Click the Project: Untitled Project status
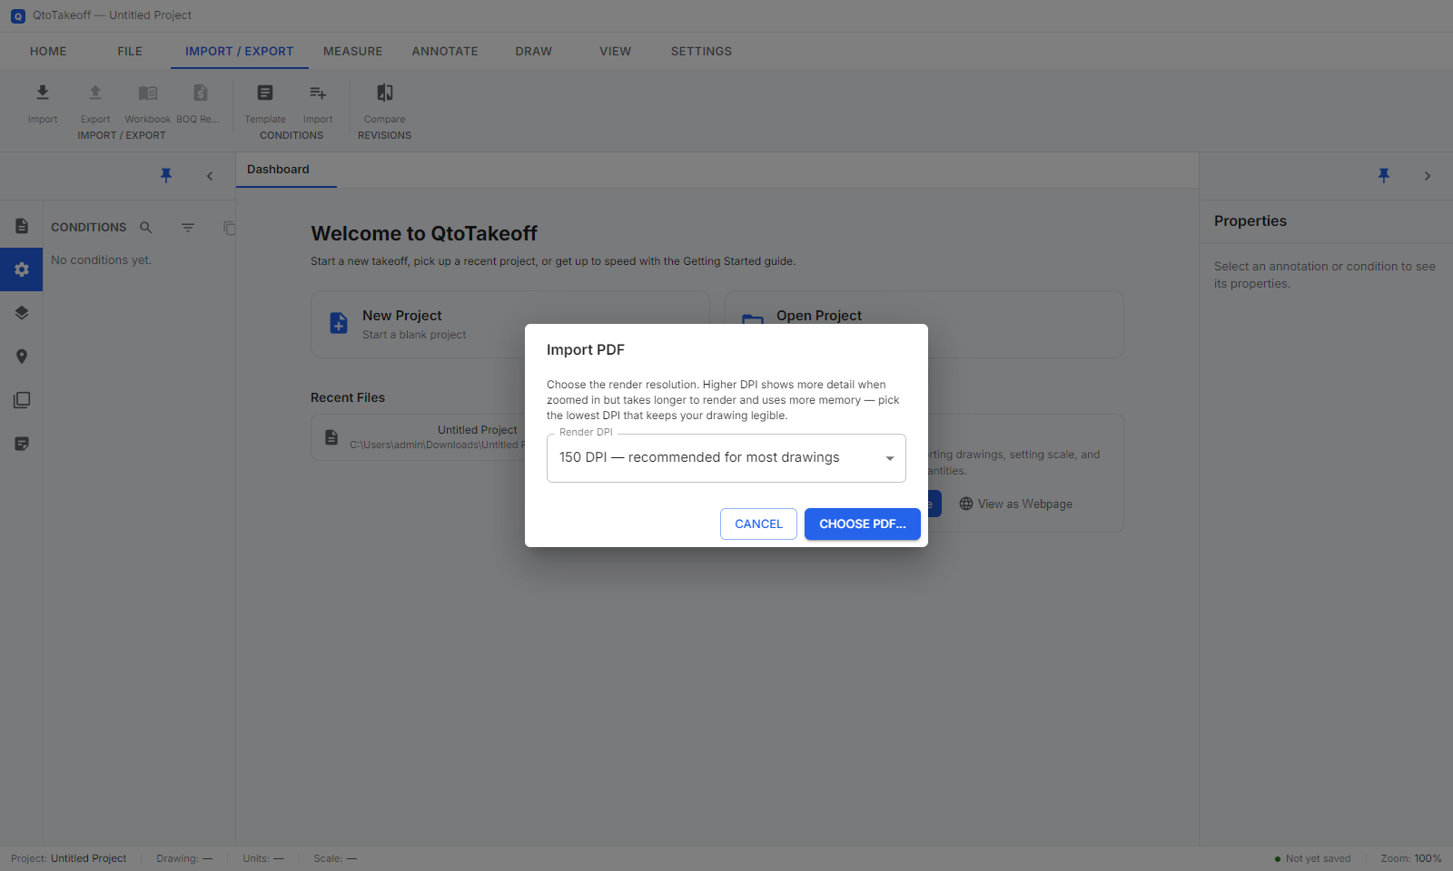This screenshot has height=871, width=1453. point(69,858)
